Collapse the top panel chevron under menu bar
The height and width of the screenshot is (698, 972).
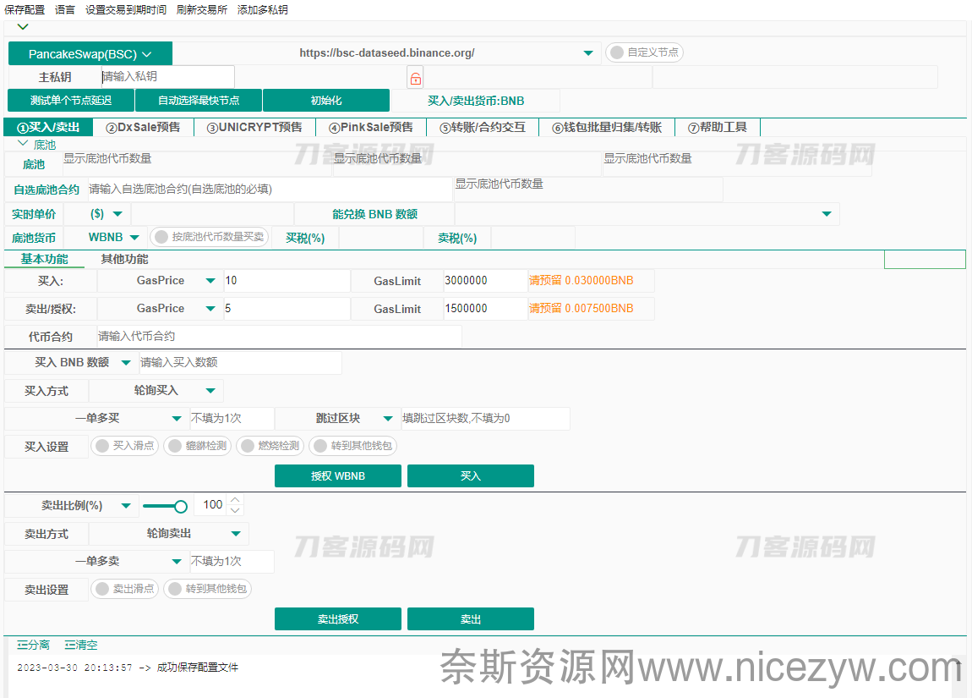tap(23, 27)
